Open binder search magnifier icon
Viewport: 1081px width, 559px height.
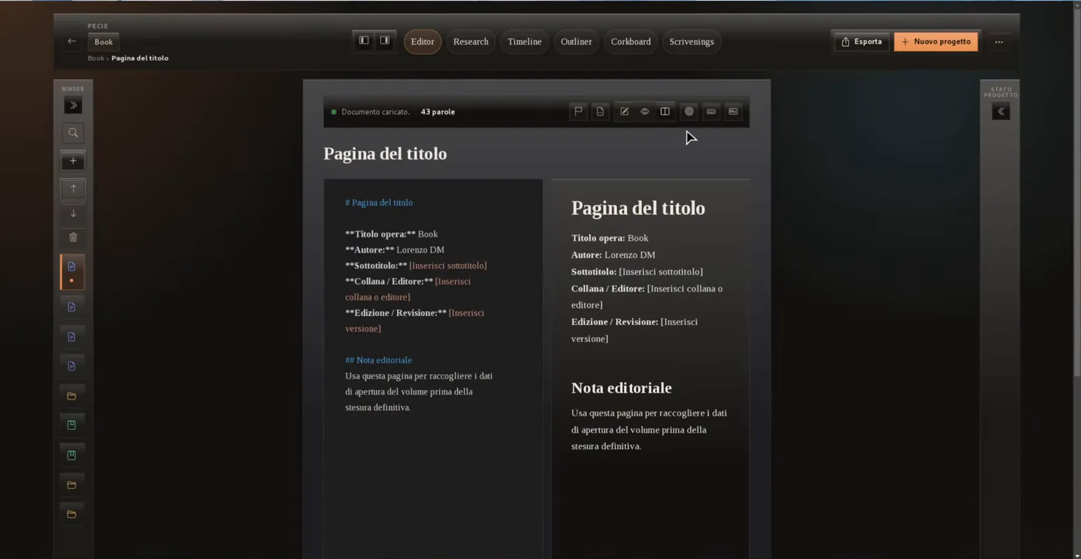pyautogui.click(x=73, y=133)
